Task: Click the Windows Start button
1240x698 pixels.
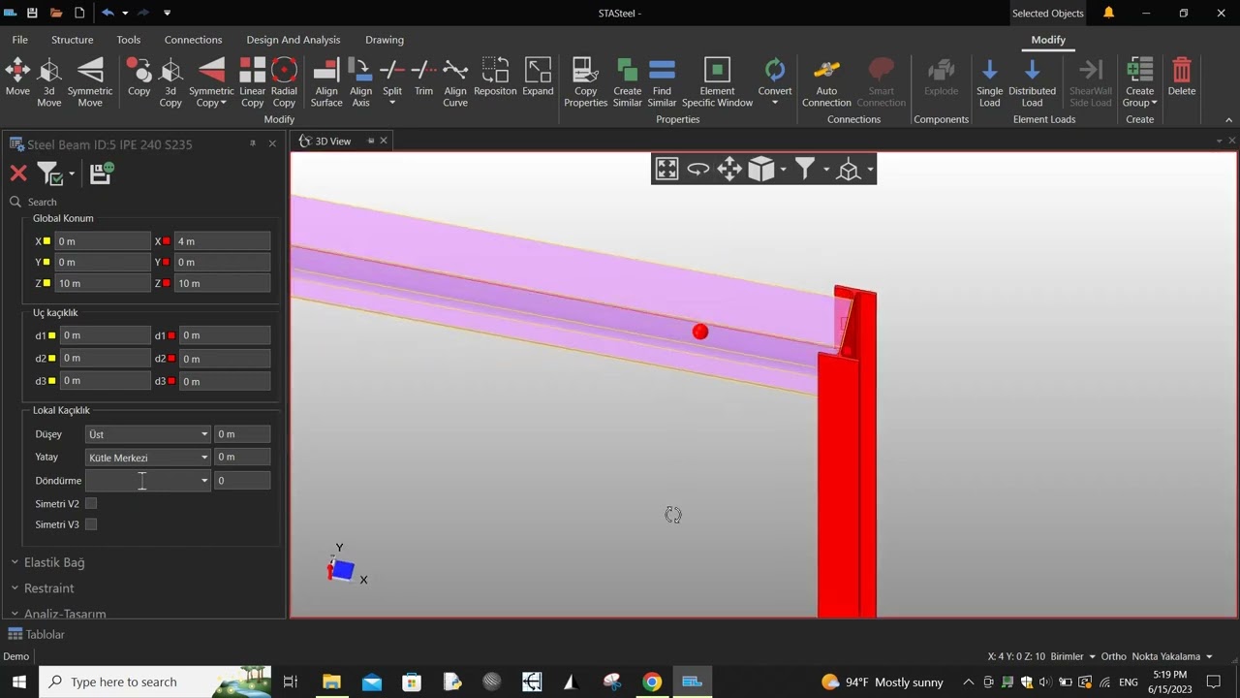Action: (18, 682)
